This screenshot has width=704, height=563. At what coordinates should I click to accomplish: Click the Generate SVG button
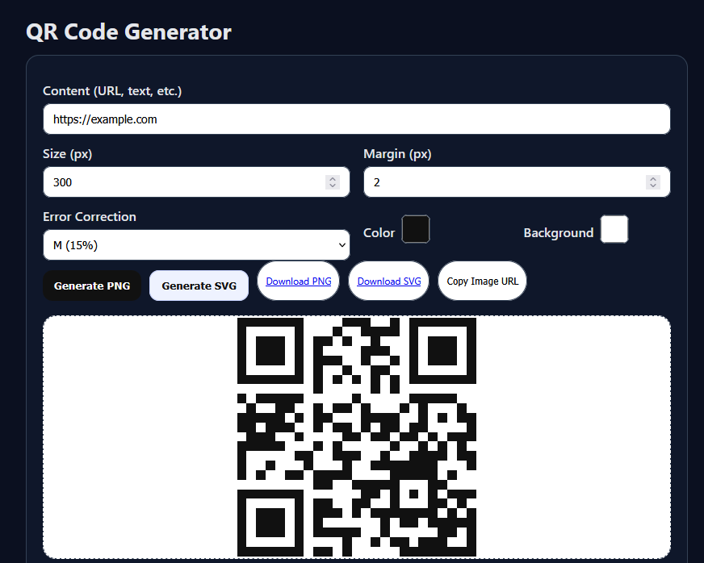[x=199, y=286]
